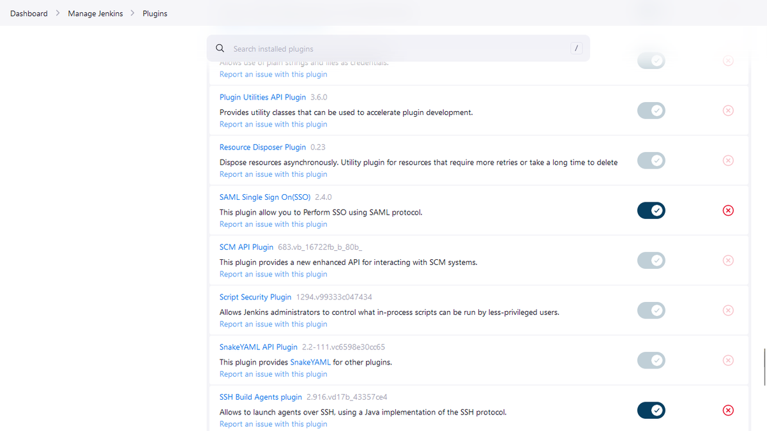Click the 'in-process scripts' description text
Screen dimensions: 767x431
pyautogui.click(x=390, y=312)
